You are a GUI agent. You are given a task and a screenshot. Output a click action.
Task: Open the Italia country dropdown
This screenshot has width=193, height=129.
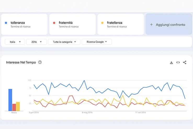click(15, 42)
